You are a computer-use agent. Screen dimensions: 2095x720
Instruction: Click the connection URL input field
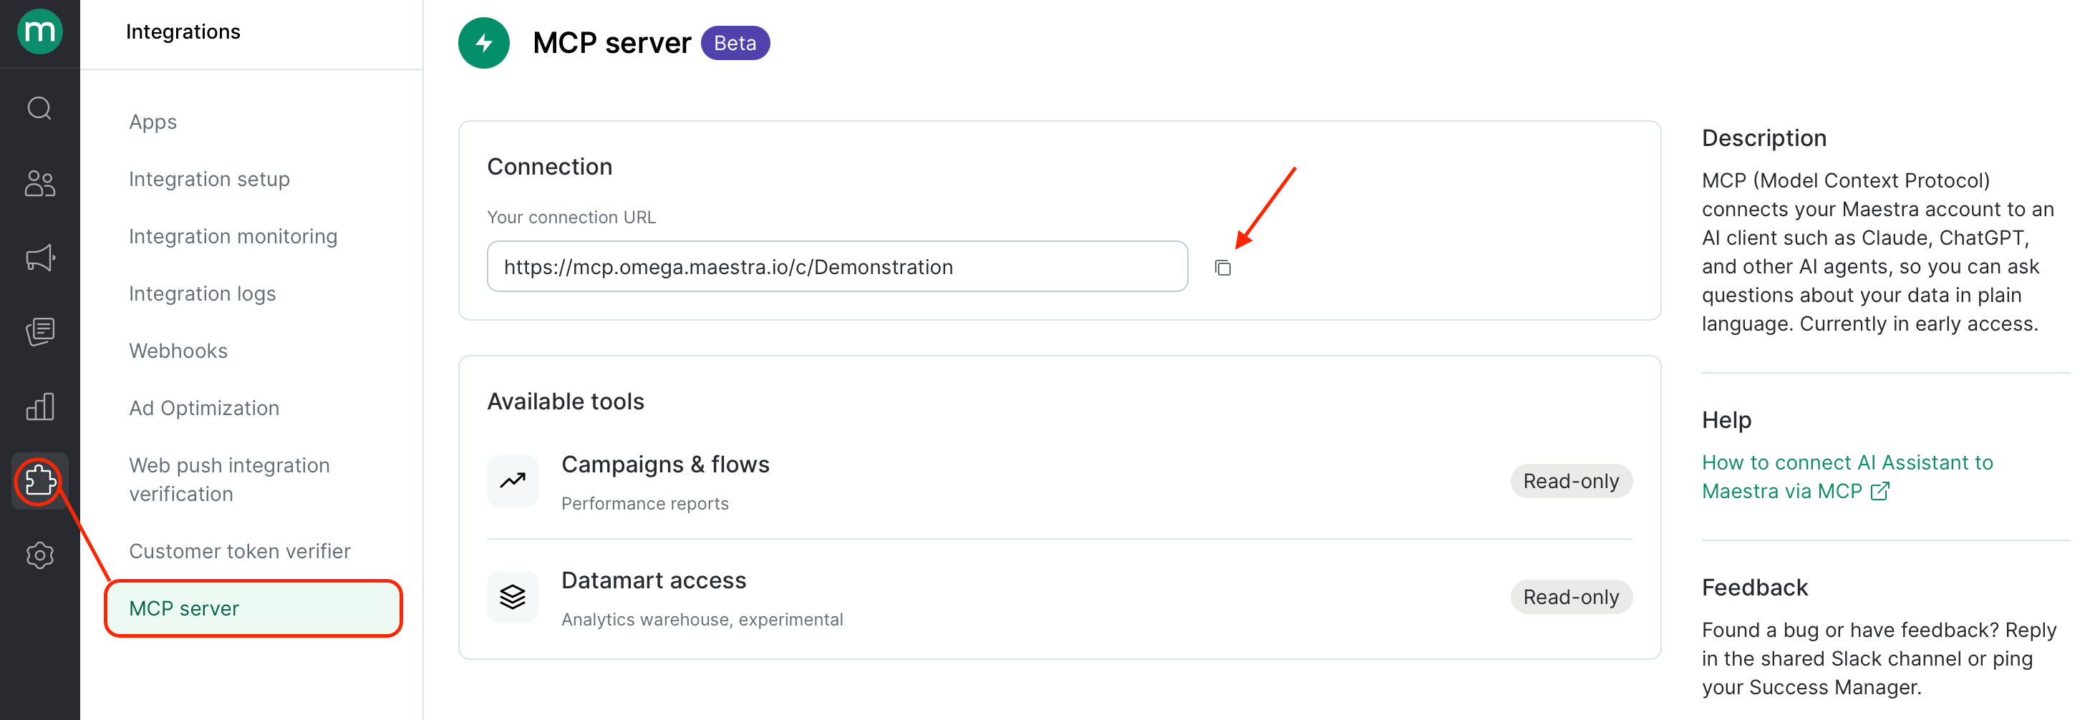click(x=837, y=266)
